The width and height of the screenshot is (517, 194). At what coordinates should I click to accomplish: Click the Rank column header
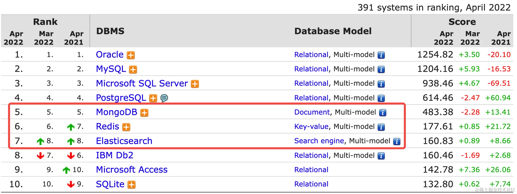[x=45, y=22]
